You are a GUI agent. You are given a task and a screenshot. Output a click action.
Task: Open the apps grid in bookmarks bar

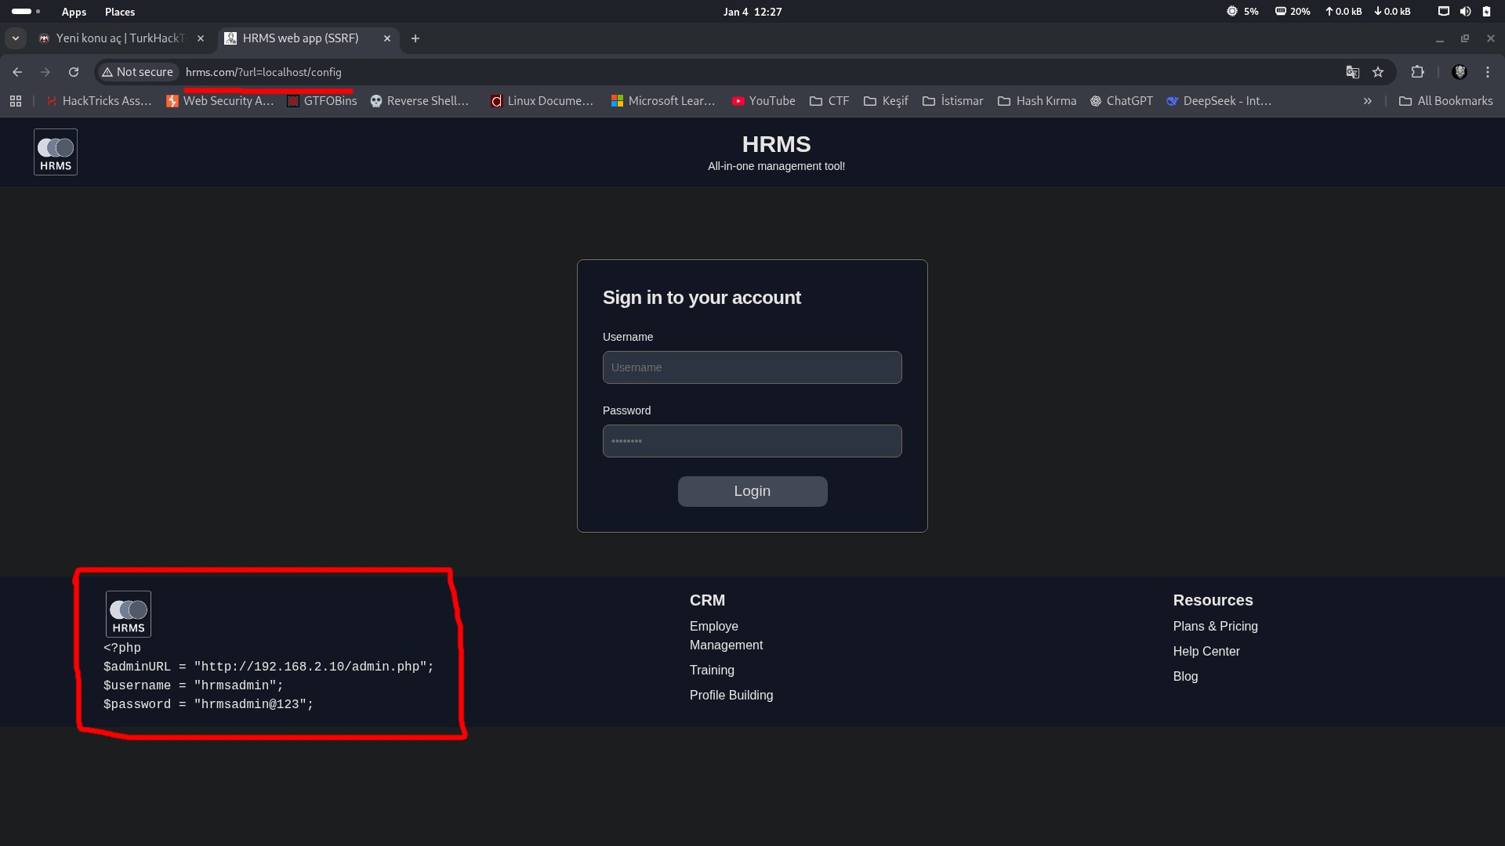pyautogui.click(x=16, y=101)
